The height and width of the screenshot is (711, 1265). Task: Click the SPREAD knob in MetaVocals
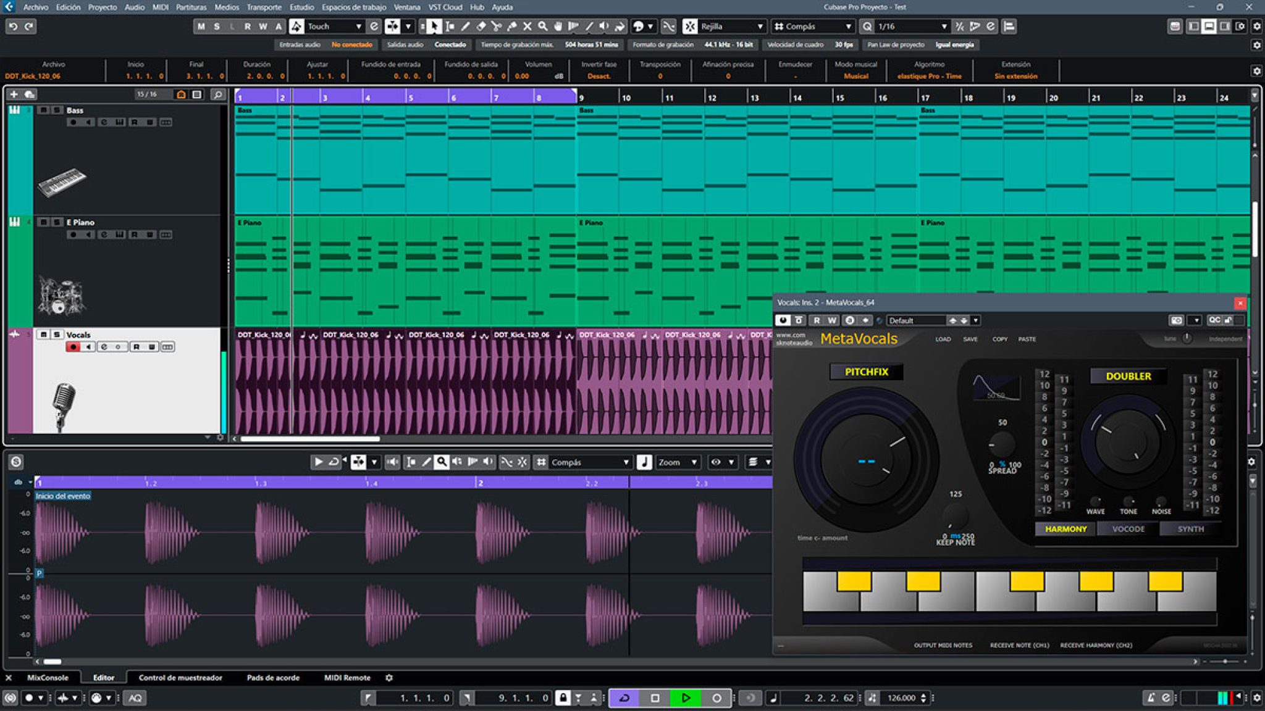tap(1001, 444)
